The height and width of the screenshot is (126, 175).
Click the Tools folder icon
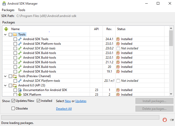point(15,34)
